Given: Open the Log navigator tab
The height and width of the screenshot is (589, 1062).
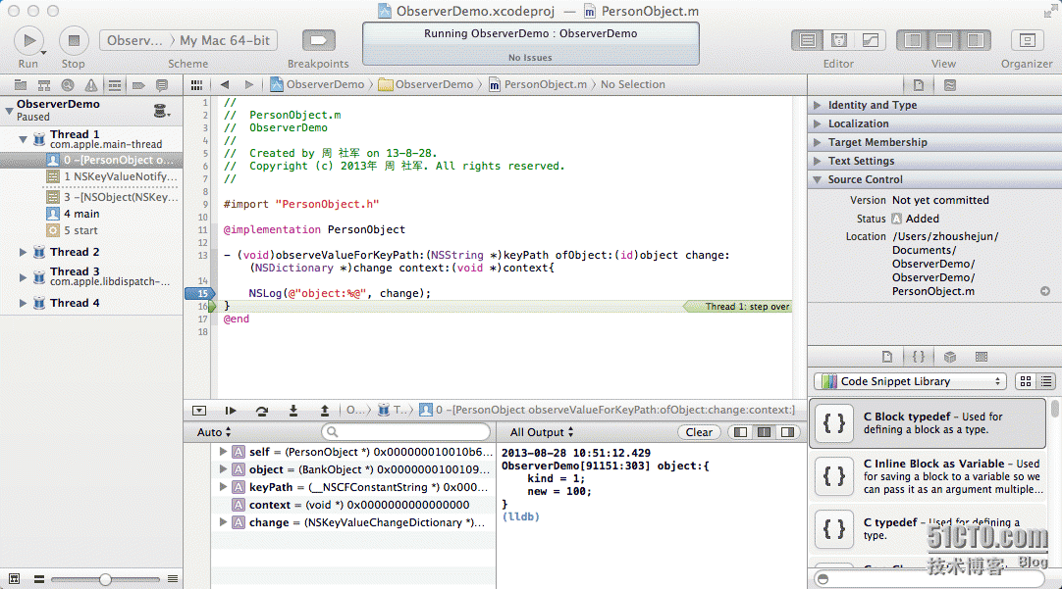Looking at the screenshot, I should (162, 85).
